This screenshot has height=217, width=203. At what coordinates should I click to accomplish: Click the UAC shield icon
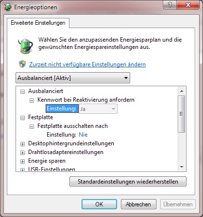tap(22, 64)
